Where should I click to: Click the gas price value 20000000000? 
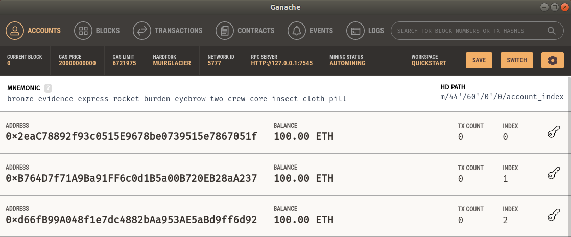click(77, 63)
